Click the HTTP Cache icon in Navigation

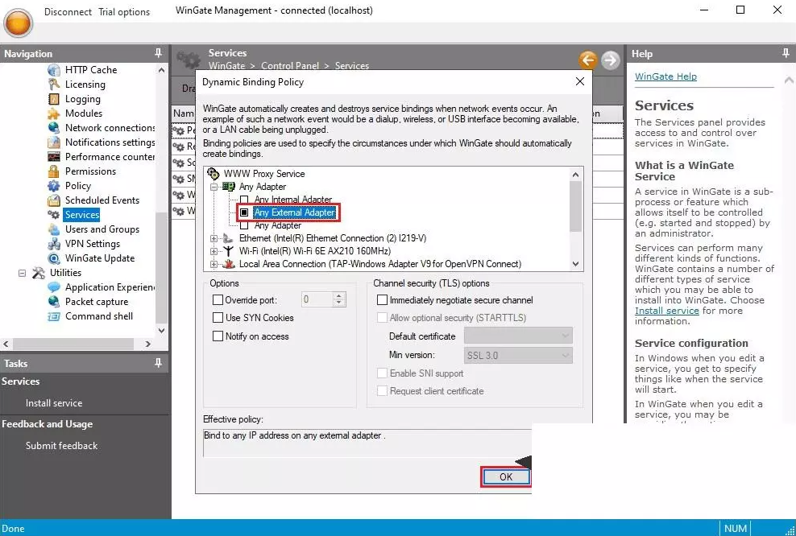(54, 70)
